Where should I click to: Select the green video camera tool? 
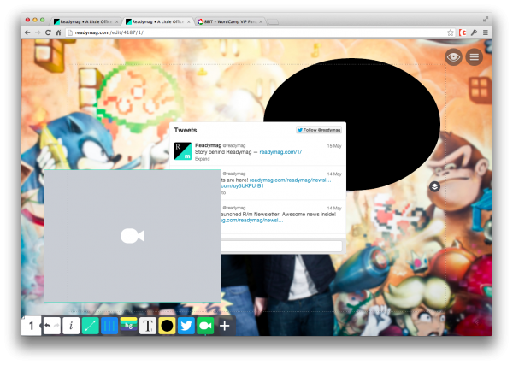(205, 326)
